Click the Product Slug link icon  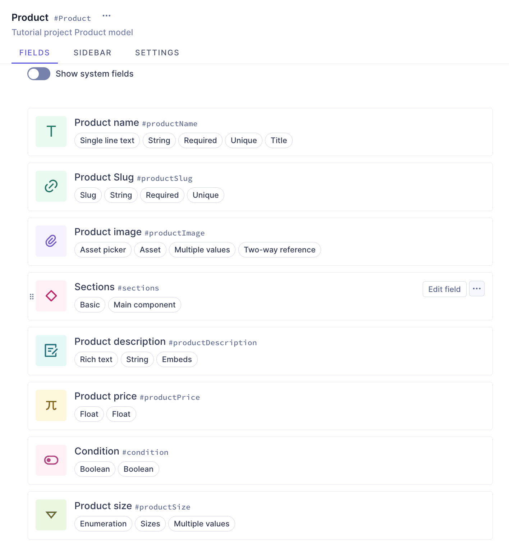(51, 186)
